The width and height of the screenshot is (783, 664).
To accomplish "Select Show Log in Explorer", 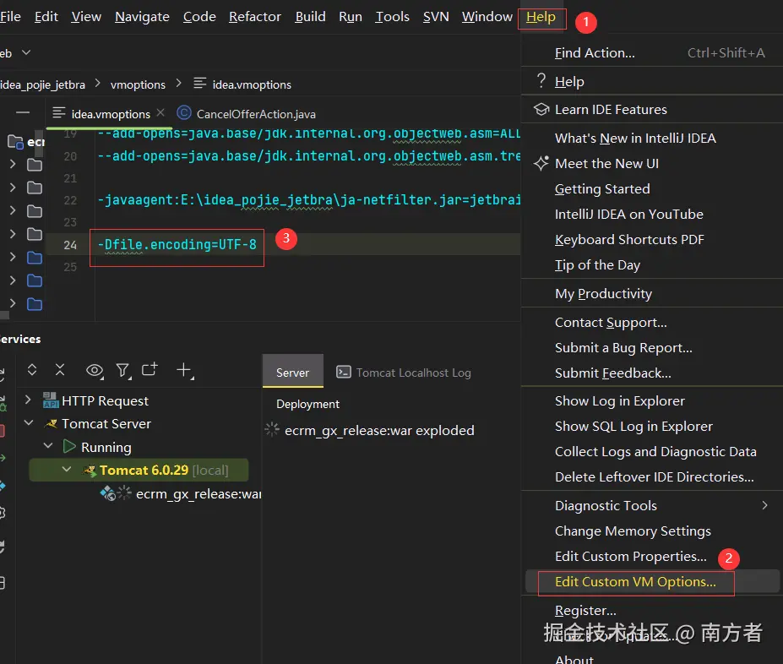I will [x=652, y=401].
